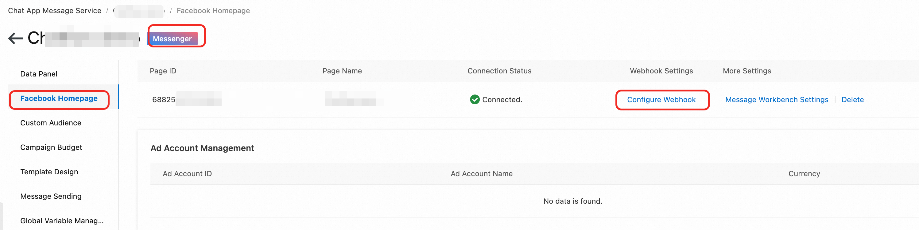Viewport: 919px width, 230px height.
Task: Click the Facebook Homepage breadcrumb text
Action: pos(213,11)
